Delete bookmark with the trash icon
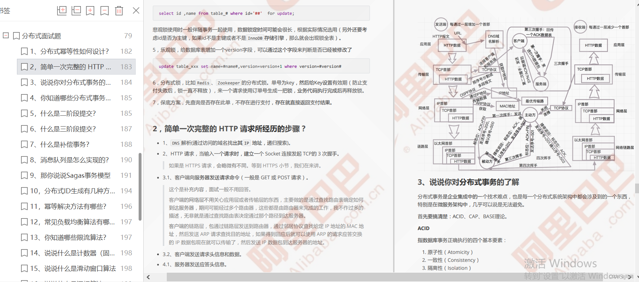Viewport: 639px width, 282px height. pyautogui.click(x=119, y=10)
